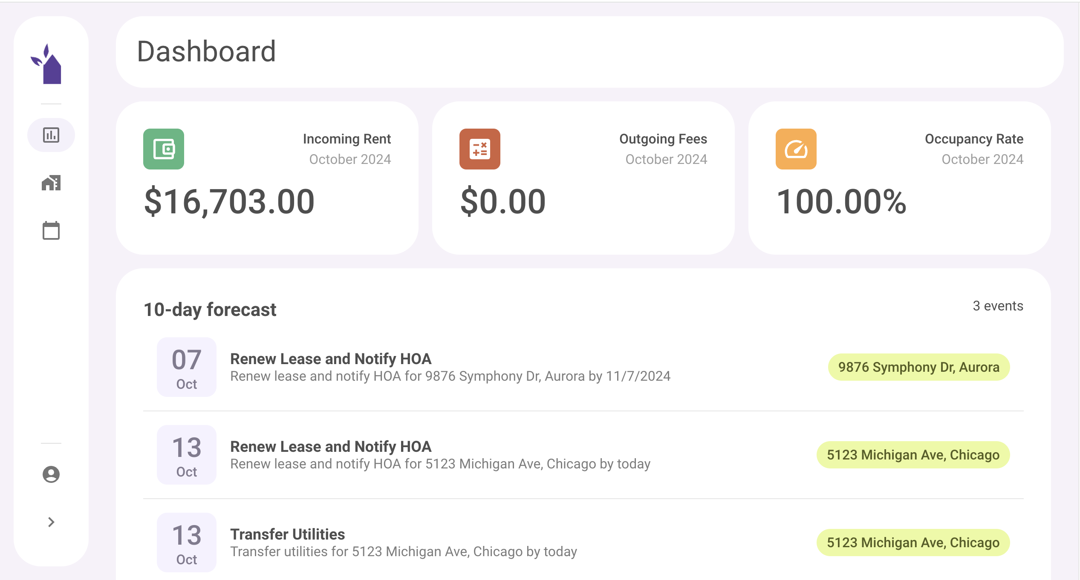Click the 100.00% Occupancy Rate value
Image resolution: width=1080 pixels, height=580 pixels.
pos(841,202)
